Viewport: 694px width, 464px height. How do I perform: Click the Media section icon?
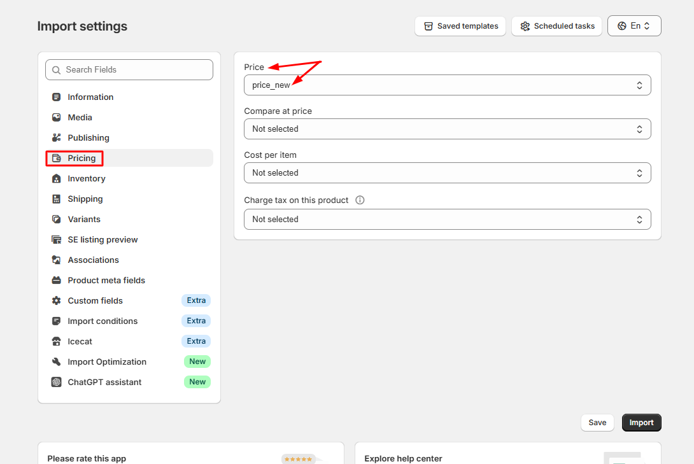(56, 117)
